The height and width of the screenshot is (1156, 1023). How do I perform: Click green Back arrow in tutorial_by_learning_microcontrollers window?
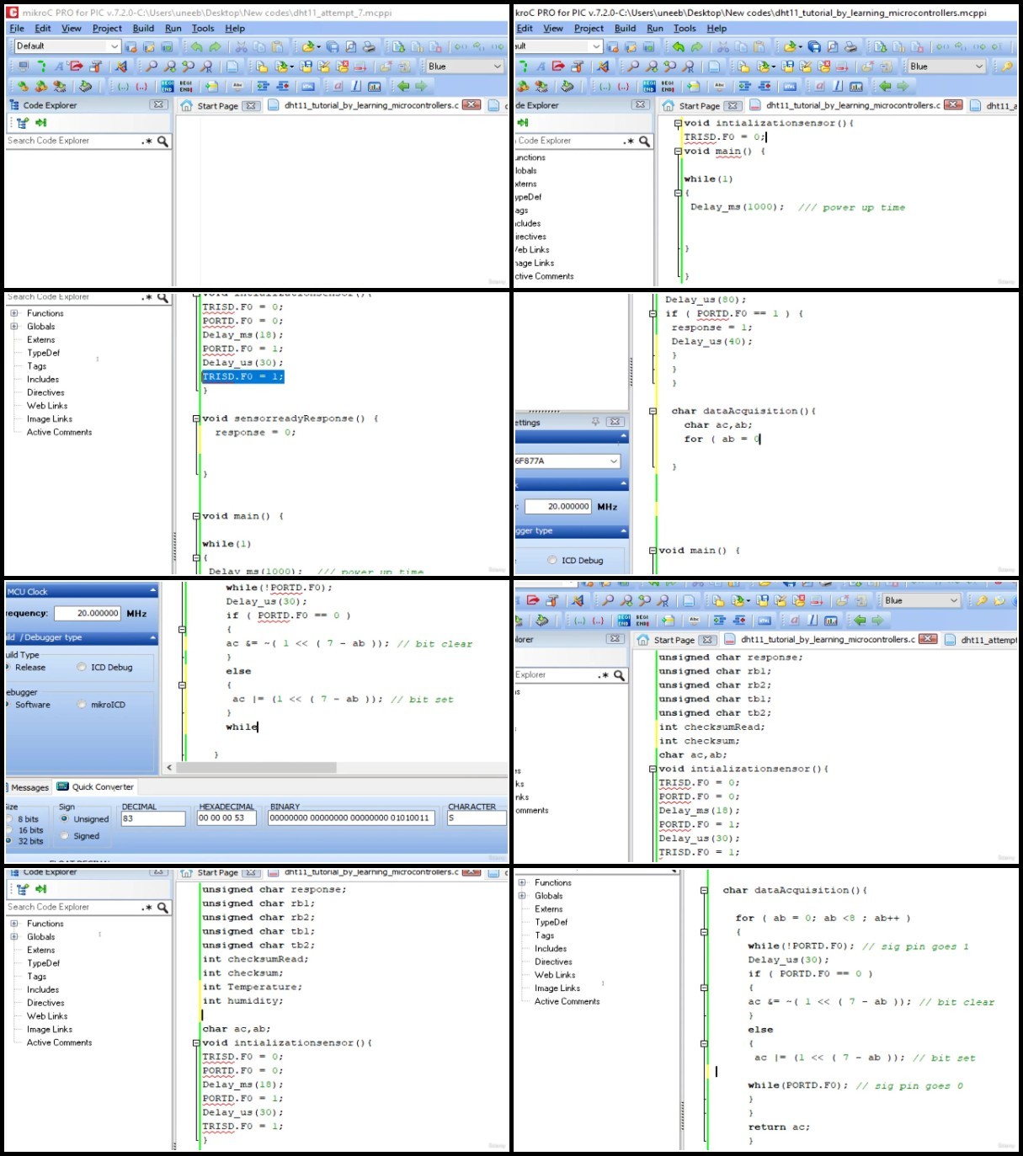(885, 86)
